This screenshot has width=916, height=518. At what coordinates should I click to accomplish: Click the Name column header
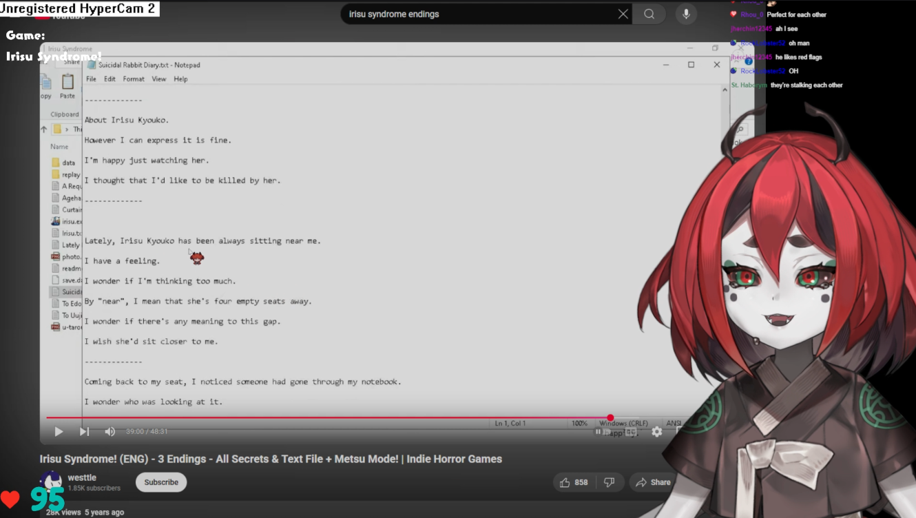(x=59, y=147)
